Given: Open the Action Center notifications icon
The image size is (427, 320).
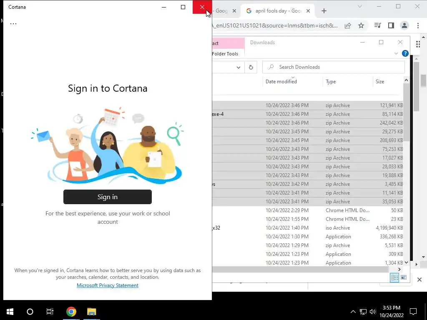Looking at the screenshot, I should click(x=413, y=312).
